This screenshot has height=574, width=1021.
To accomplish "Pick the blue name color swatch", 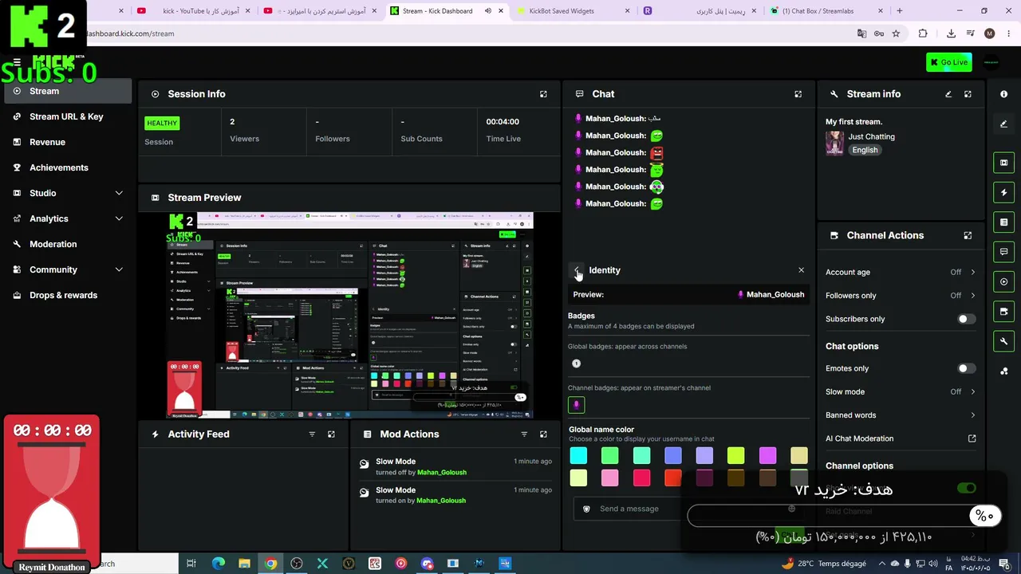I will point(673,455).
